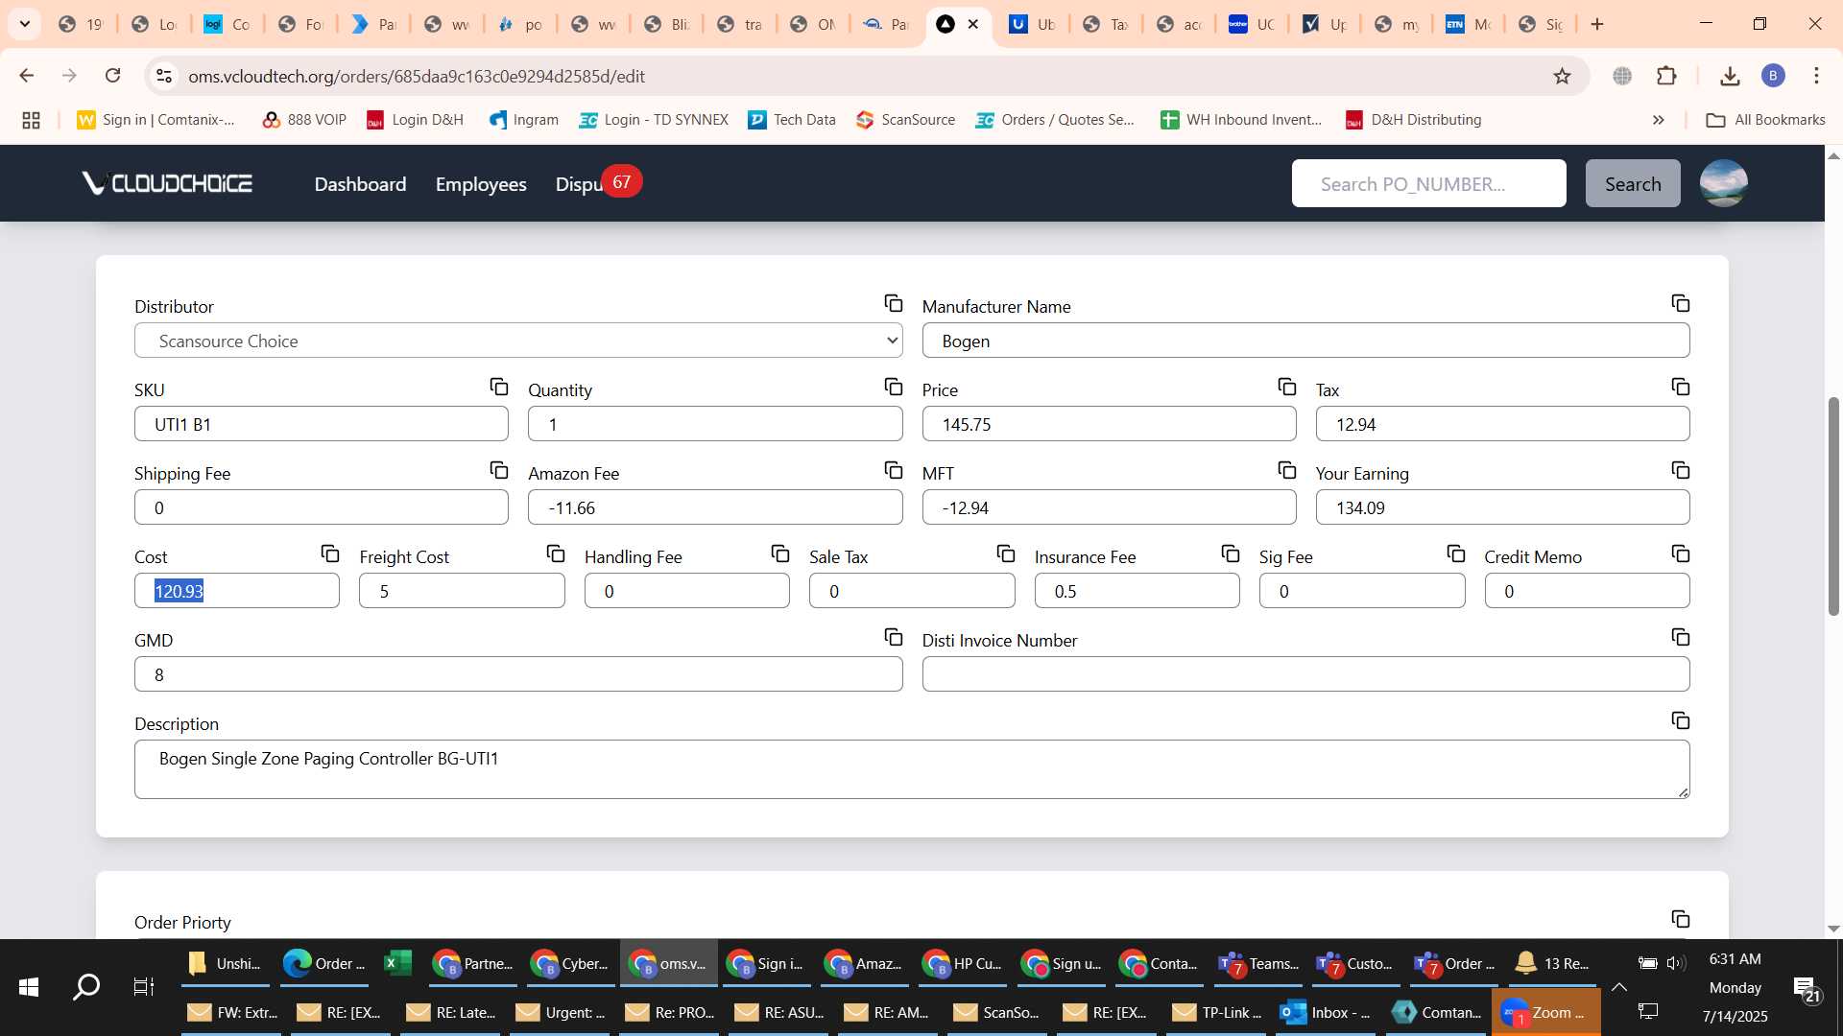
Task: Click the Price input field
Action: 1109,424
